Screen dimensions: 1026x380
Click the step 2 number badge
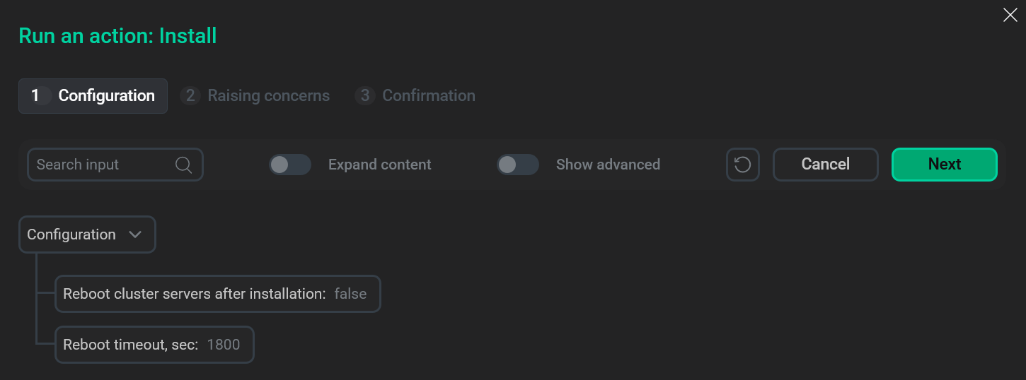tap(190, 95)
